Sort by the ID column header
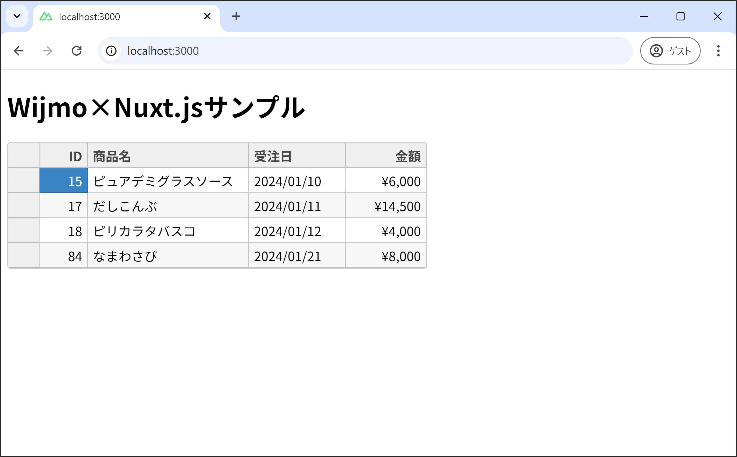737x457 pixels. coord(63,155)
